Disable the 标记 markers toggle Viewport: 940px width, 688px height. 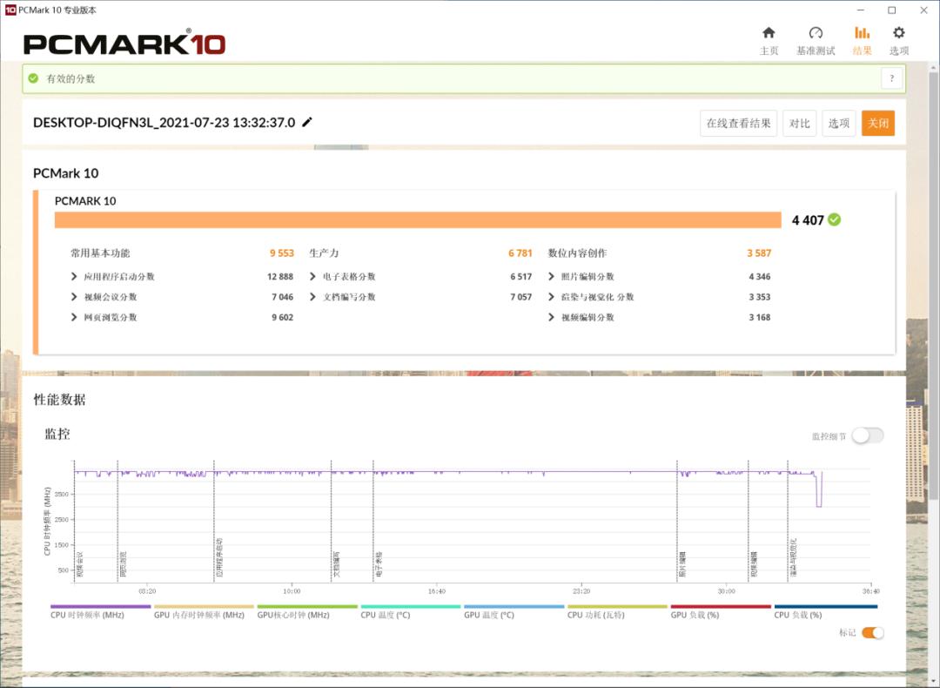[872, 633]
